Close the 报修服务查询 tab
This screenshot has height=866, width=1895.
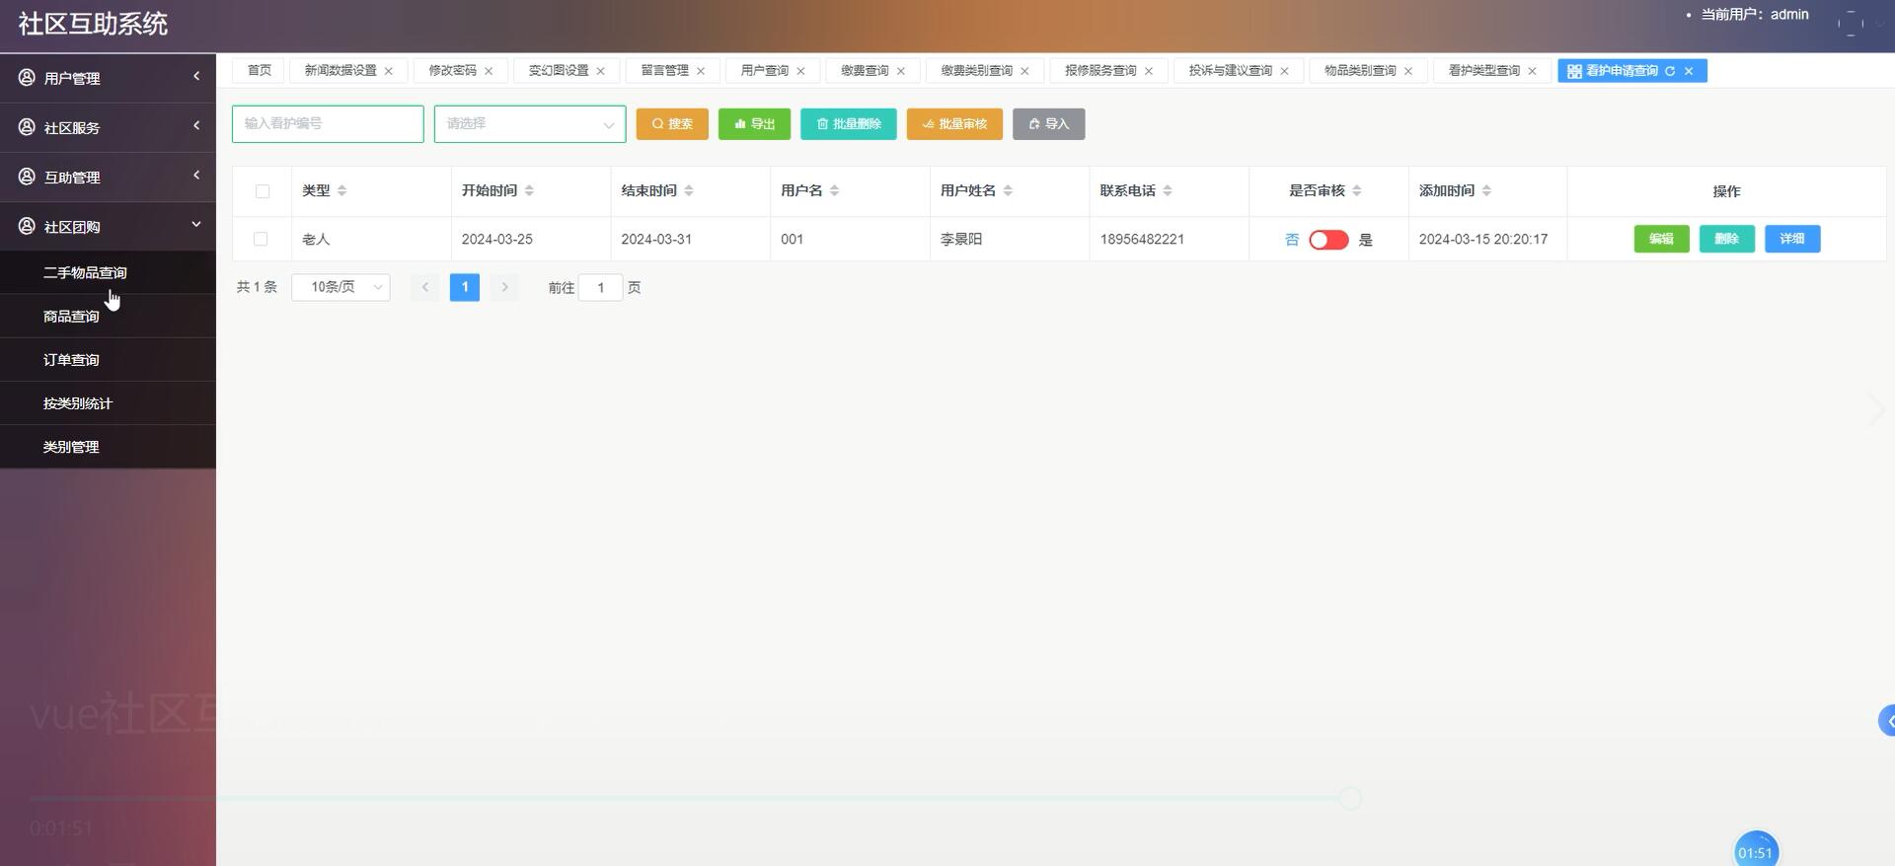pyautogui.click(x=1149, y=71)
